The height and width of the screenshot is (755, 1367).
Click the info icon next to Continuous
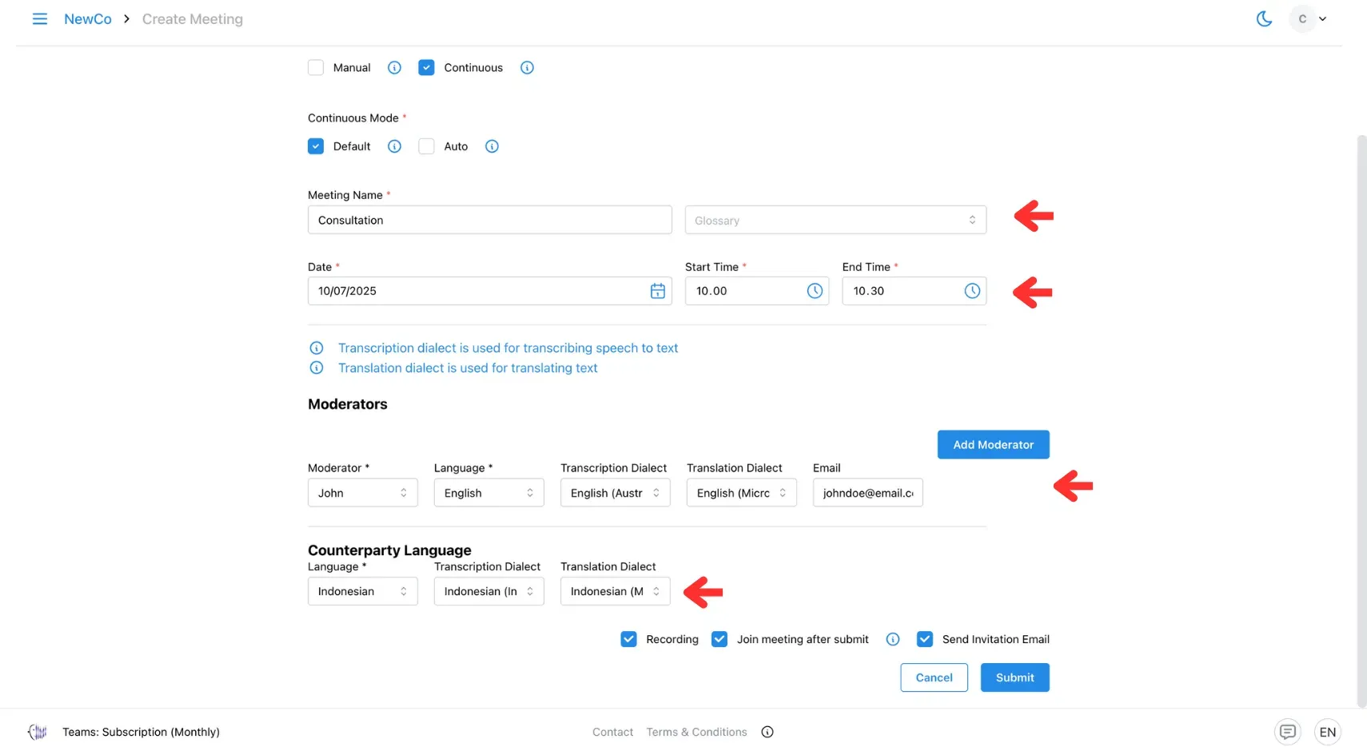tap(526, 67)
